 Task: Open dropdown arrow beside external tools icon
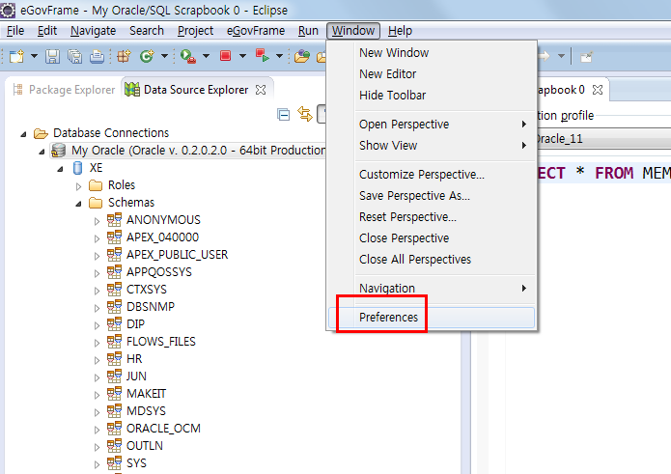click(x=279, y=56)
